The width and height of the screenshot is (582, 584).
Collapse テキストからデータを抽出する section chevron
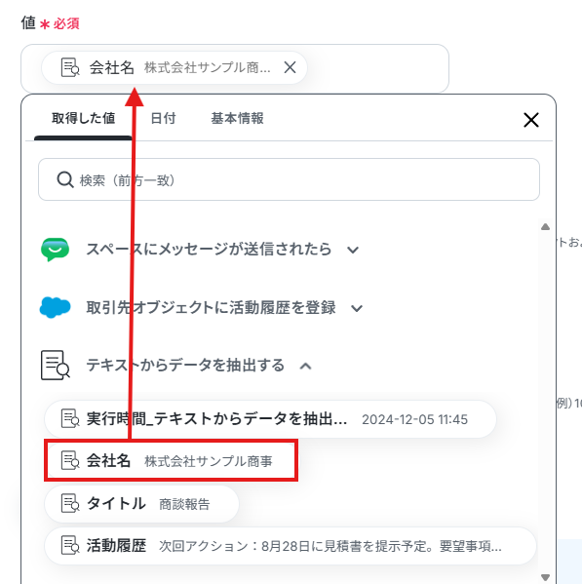point(306,367)
